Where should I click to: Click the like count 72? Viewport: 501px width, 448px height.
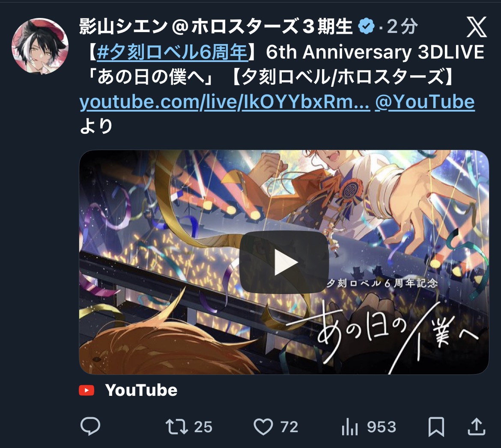click(289, 427)
